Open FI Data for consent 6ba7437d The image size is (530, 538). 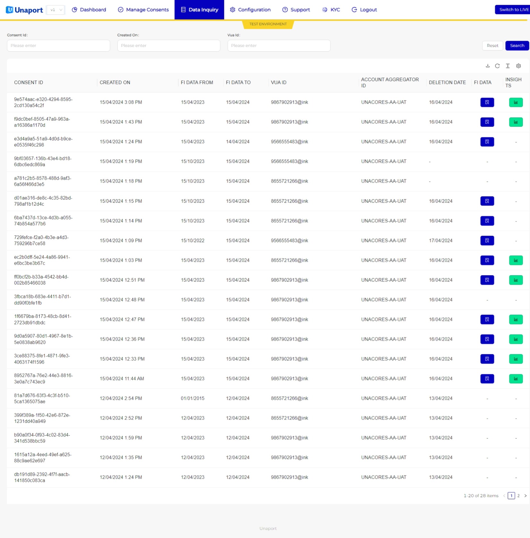(x=487, y=221)
